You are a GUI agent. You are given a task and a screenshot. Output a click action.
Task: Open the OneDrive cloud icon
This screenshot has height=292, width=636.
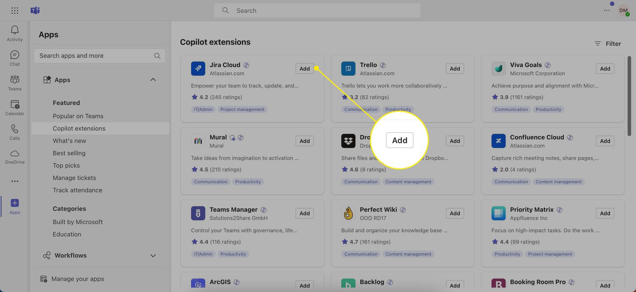coord(14,154)
